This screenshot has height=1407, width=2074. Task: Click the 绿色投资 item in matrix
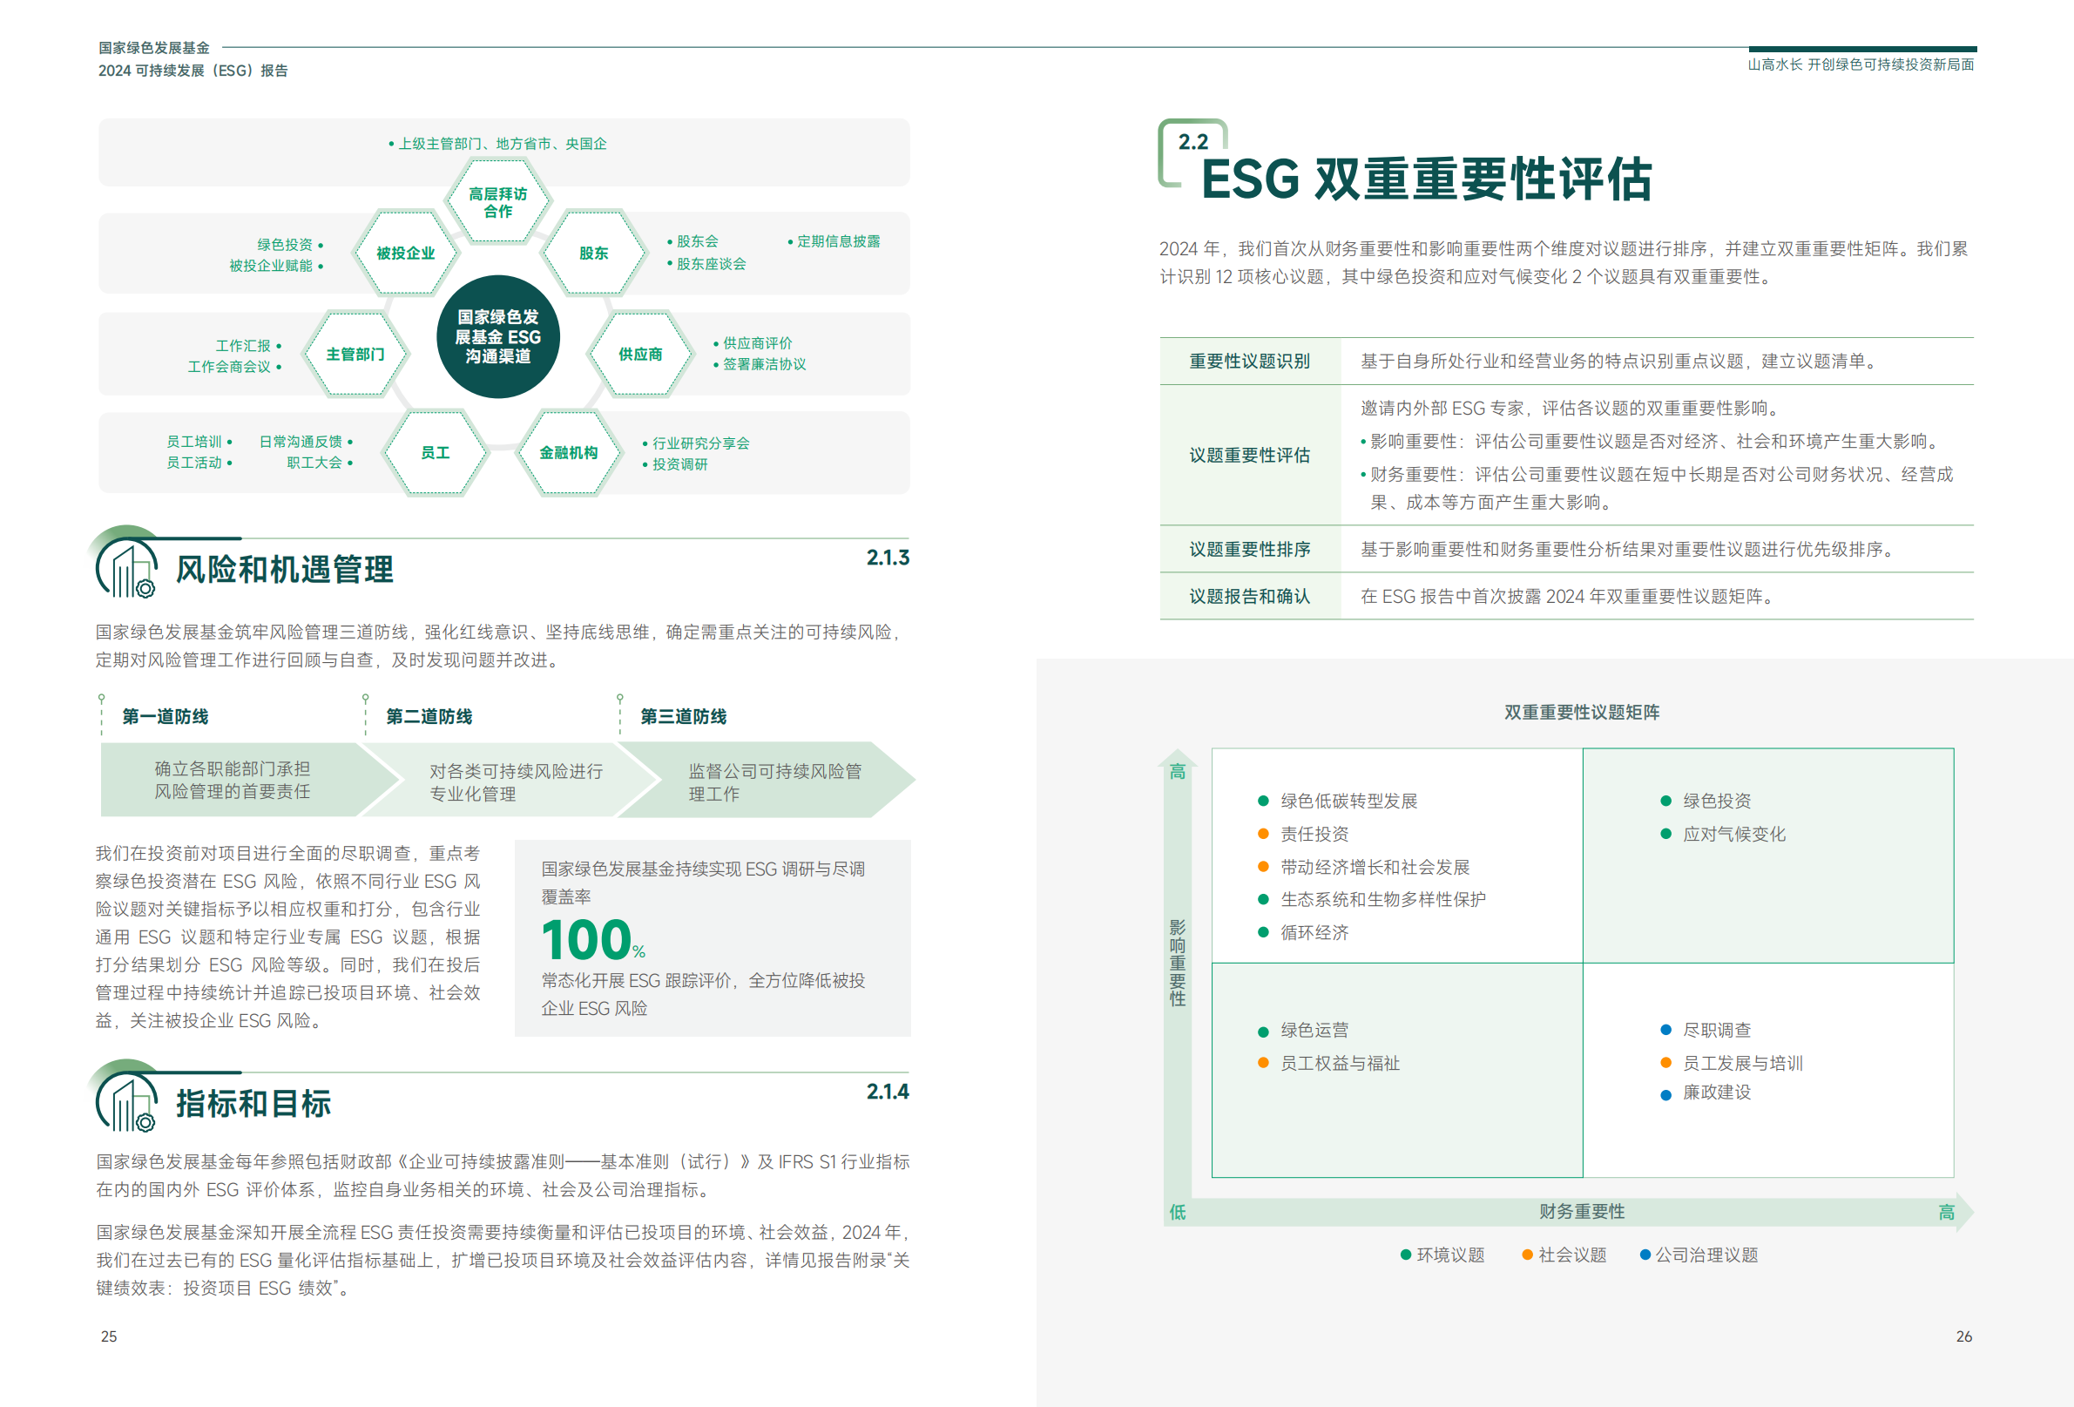pos(1715,801)
